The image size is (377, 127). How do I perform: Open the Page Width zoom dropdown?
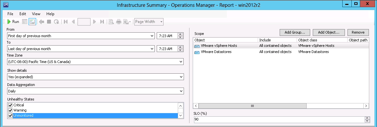tap(149, 22)
